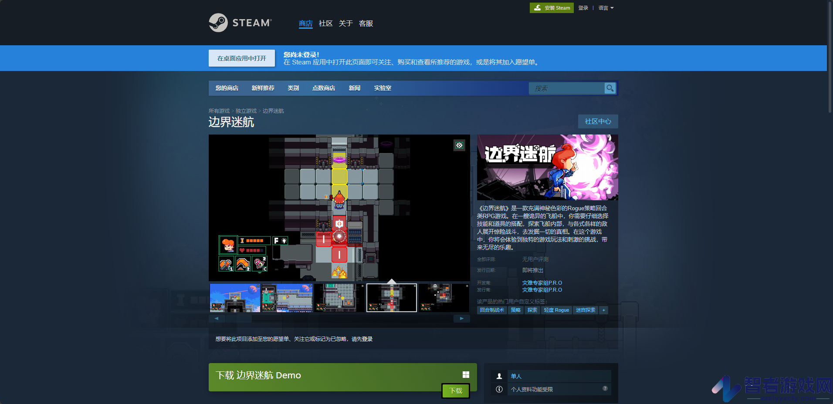833x404 pixels.
Task: Click the 策略 tag
Action: (516, 310)
